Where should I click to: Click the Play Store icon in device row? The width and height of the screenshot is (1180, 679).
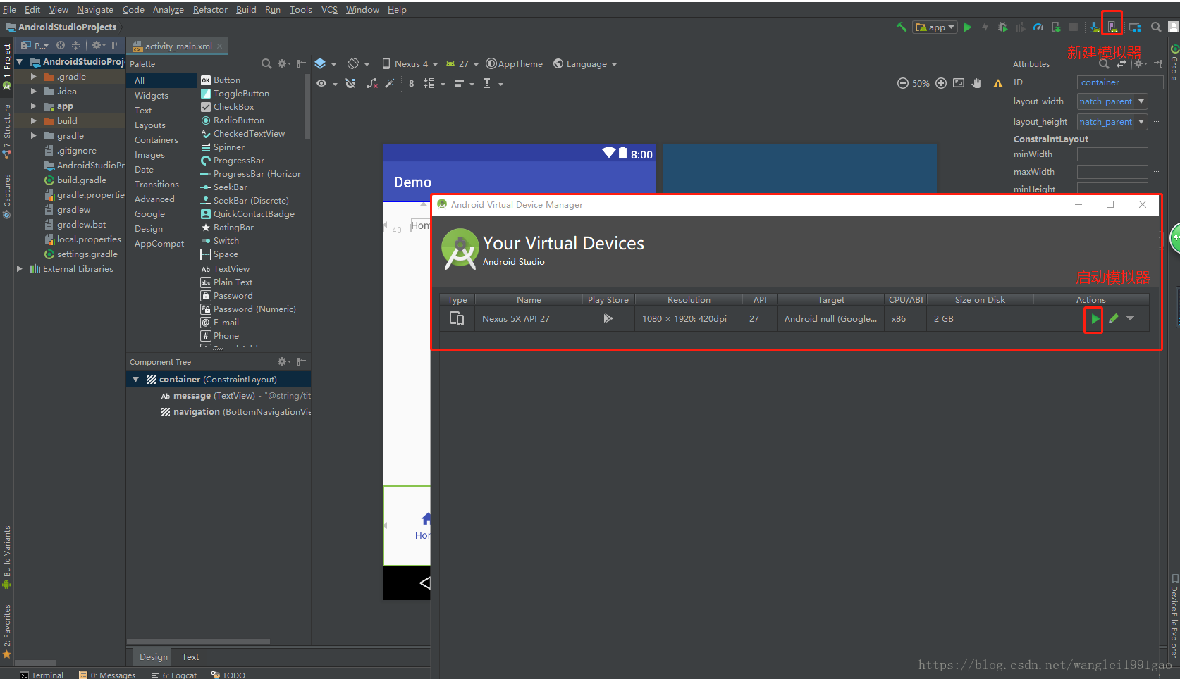608,319
